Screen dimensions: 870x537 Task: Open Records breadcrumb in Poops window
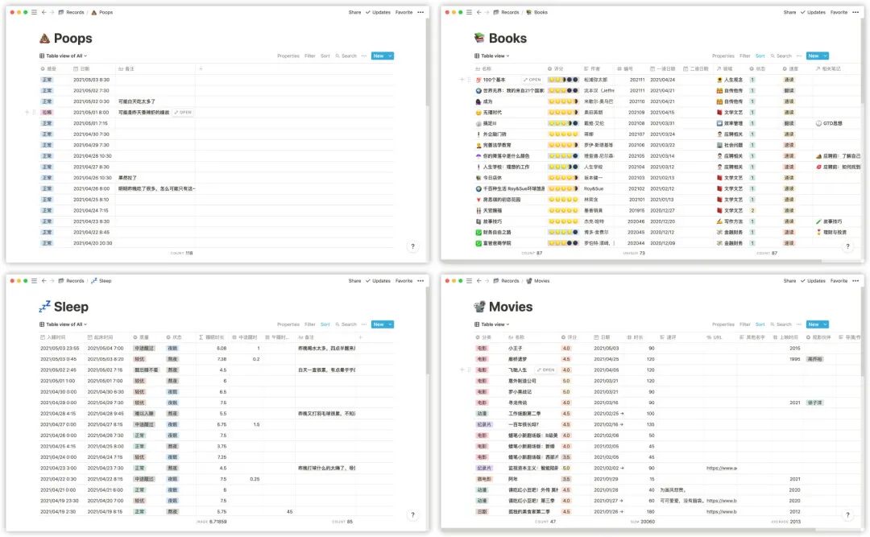pos(72,12)
